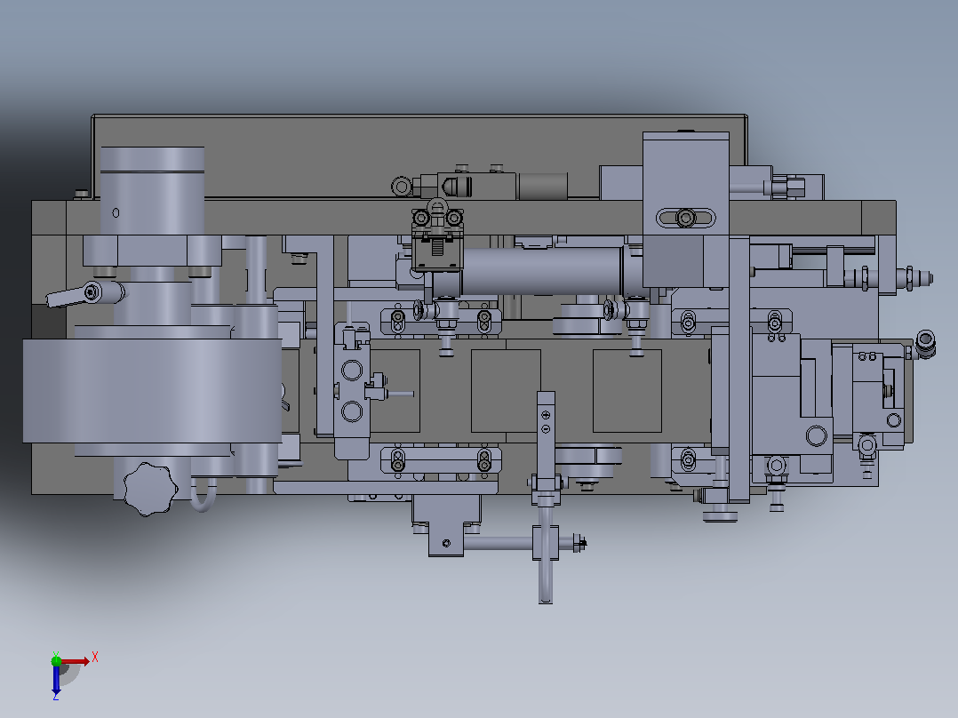Select the star-shaped hand knob on the model
The height and width of the screenshot is (718, 958).
(x=150, y=489)
